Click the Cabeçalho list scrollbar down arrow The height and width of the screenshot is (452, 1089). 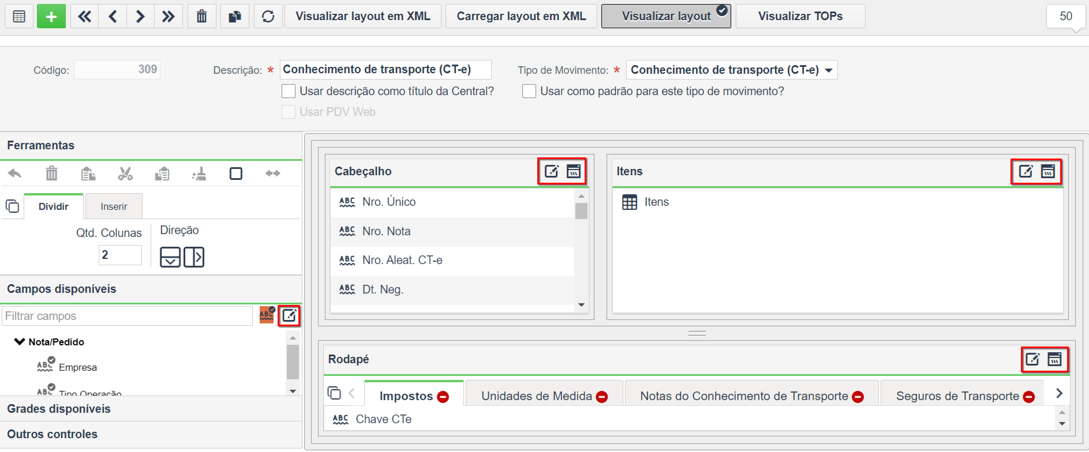(581, 305)
